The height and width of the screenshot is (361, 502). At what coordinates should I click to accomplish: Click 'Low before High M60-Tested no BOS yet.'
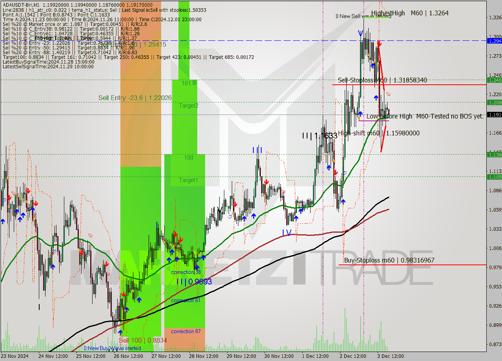425,116
